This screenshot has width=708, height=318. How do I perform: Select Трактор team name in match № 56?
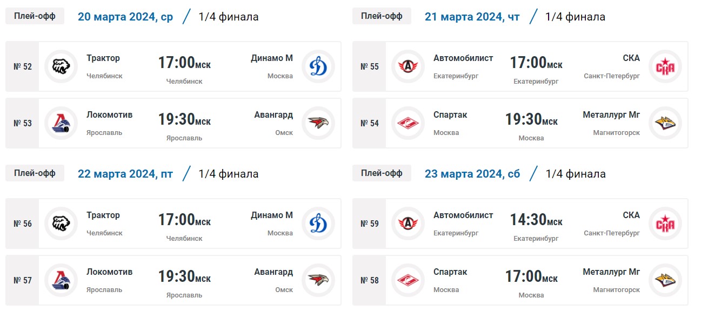tap(103, 215)
